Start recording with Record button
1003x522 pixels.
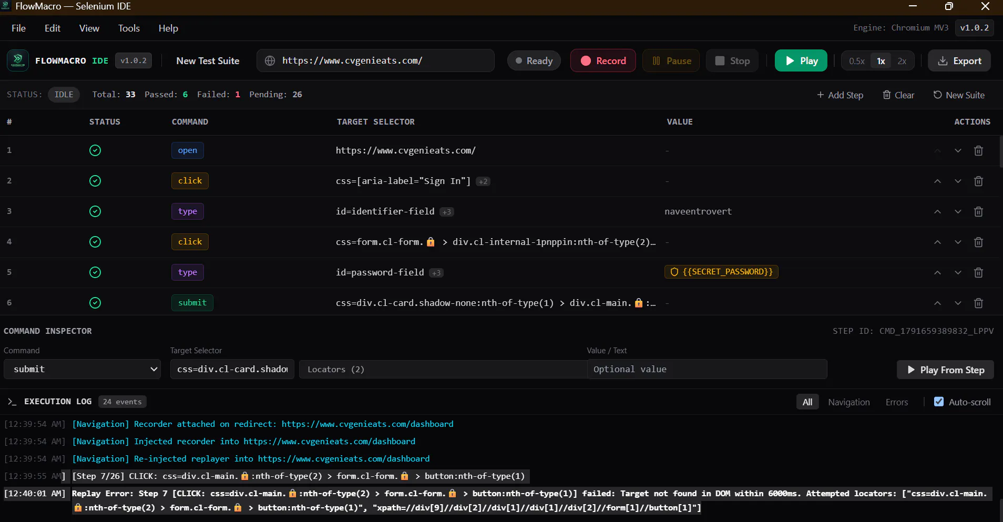point(603,60)
